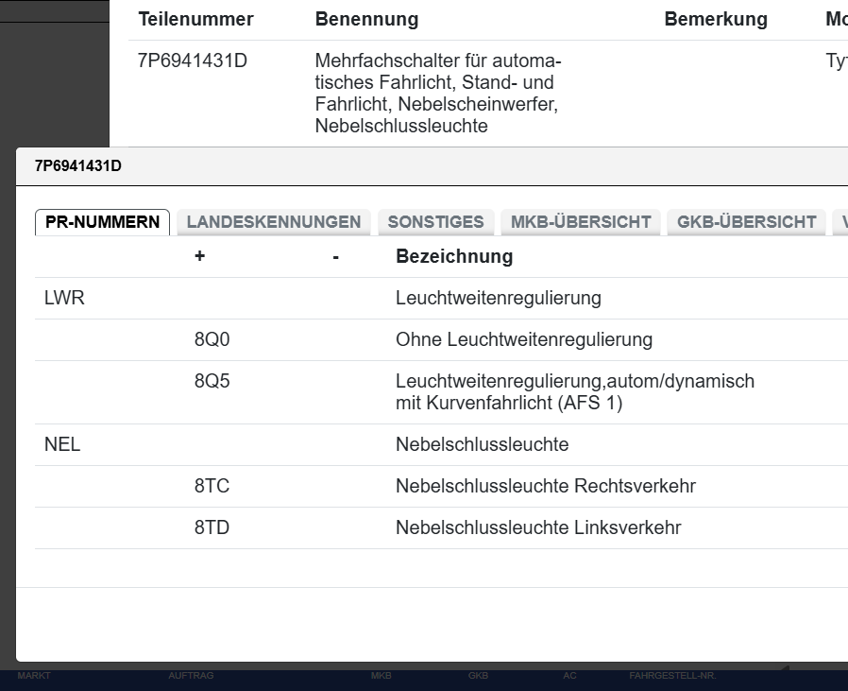Select the 8Q5 PR number entry

212,382
